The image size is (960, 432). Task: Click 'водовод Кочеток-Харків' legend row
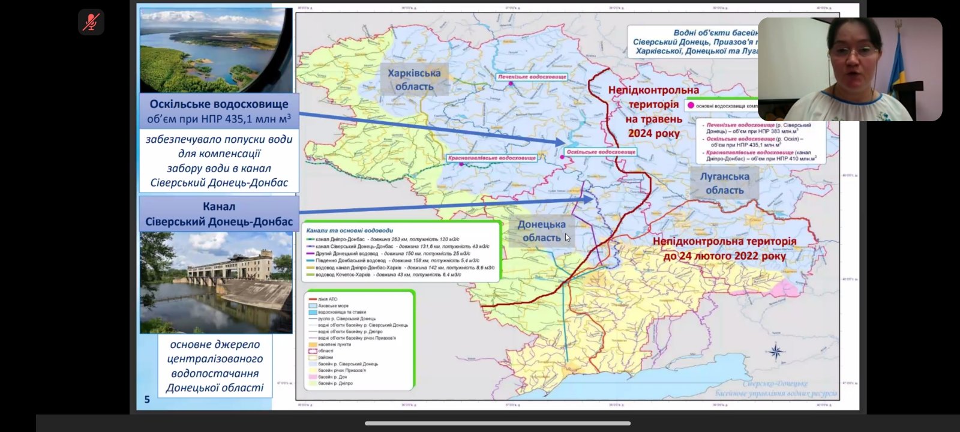(384, 274)
